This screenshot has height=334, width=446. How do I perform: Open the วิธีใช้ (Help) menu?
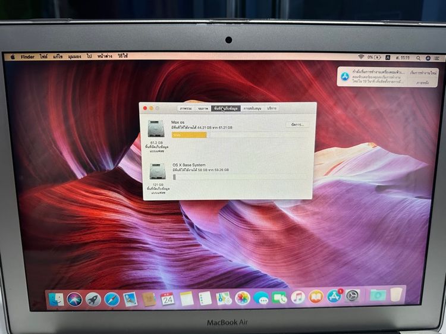(x=123, y=56)
